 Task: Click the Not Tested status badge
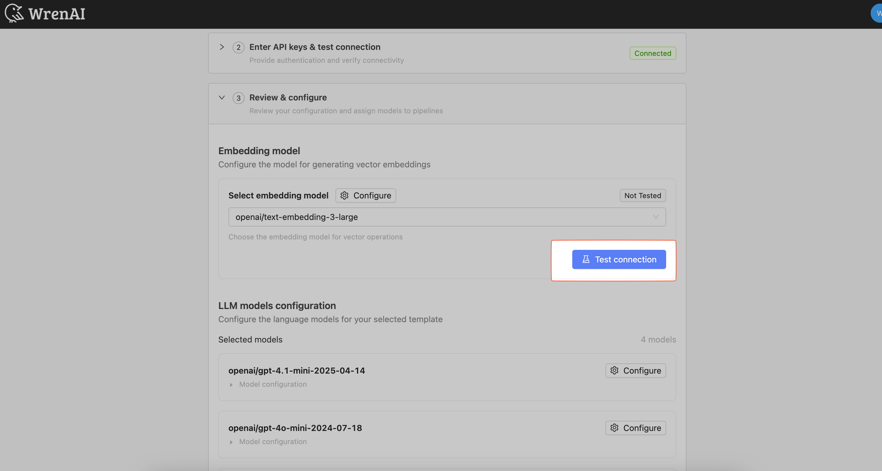(x=642, y=195)
